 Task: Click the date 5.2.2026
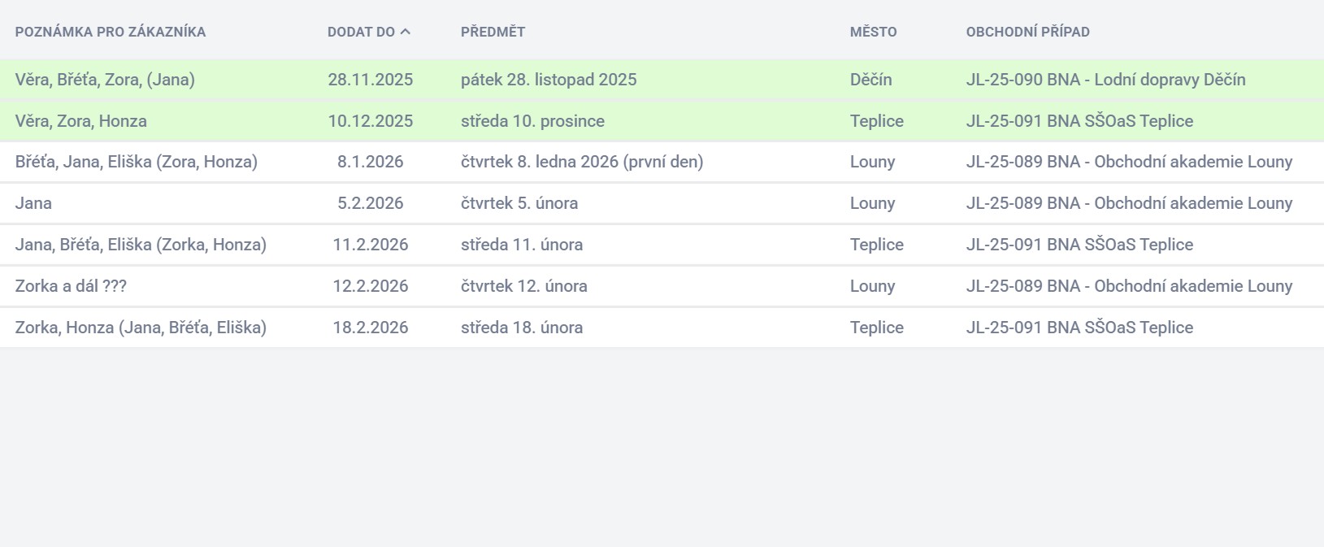(x=371, y=203)
